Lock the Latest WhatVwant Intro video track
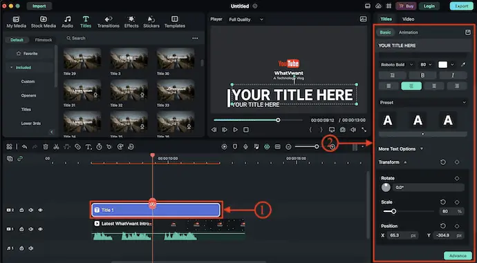The image size is (477, 263). pyautogui.click(x=21, y=229)
